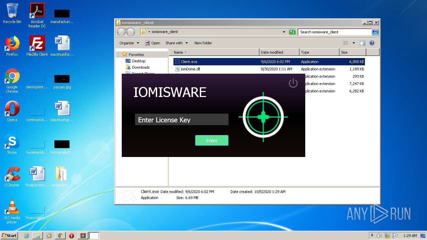Launch Opera from the taskbar
Screen dimensions: 427x240
pos(71,236)
